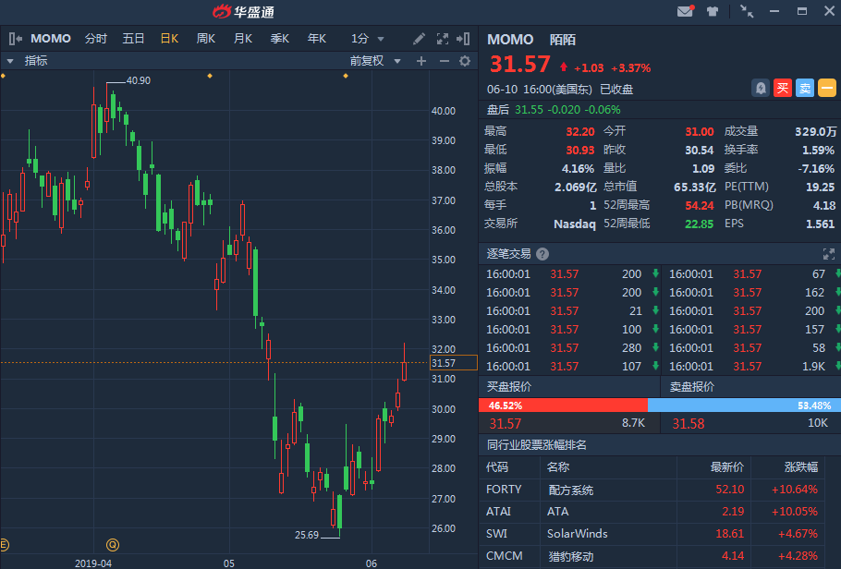Open help question mark near 逐笔交易

tap(542, 254)
